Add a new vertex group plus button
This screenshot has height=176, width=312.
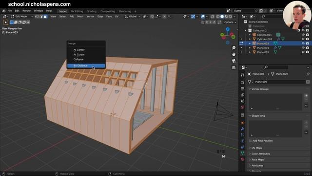[306, 96]
